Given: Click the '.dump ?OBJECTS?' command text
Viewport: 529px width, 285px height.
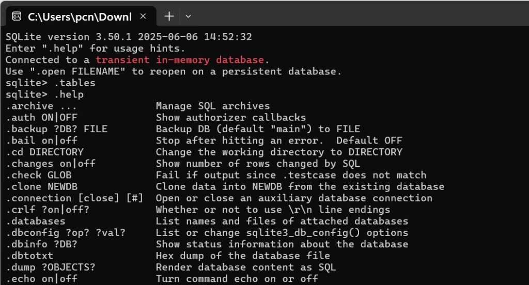Looking at the screenshot, I should (x=51, y=267).
